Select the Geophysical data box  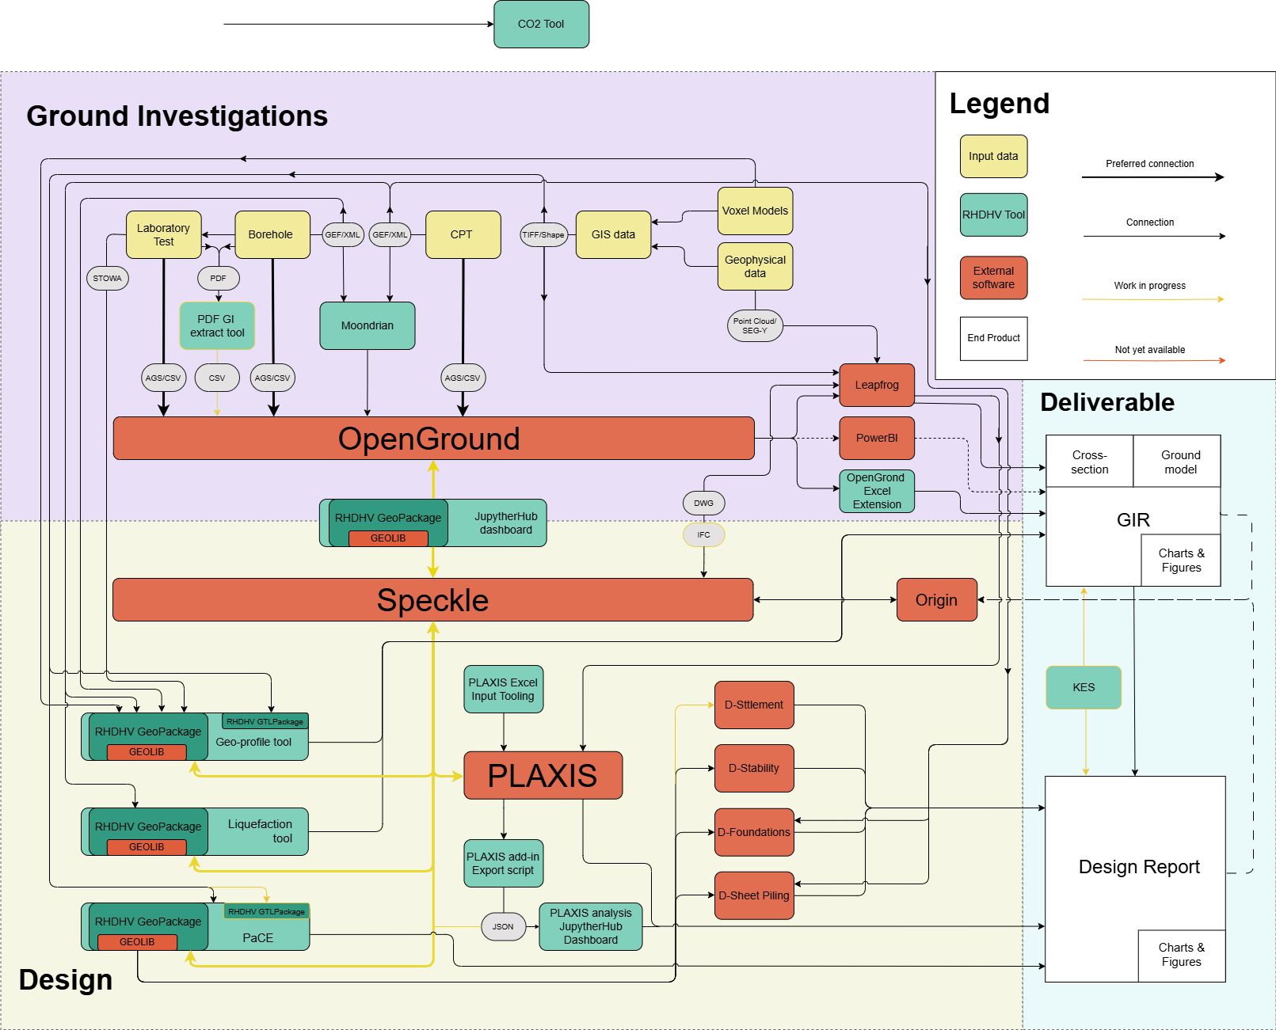click(x=755, y=266)
